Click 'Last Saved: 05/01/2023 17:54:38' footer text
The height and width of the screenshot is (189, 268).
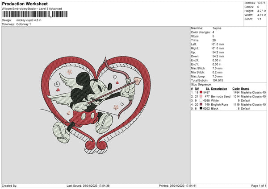pos(88,185)
